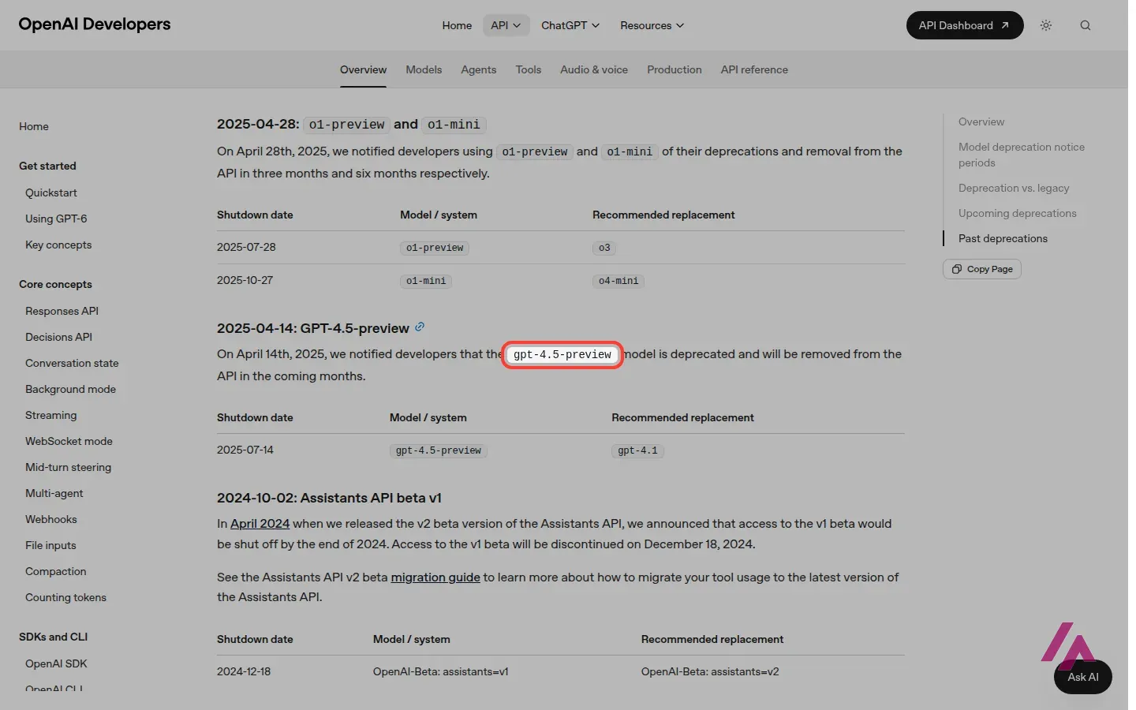Open the Ask AI chat button
This screenshot has height=710, width=1136.
(x=1082, y=677)
